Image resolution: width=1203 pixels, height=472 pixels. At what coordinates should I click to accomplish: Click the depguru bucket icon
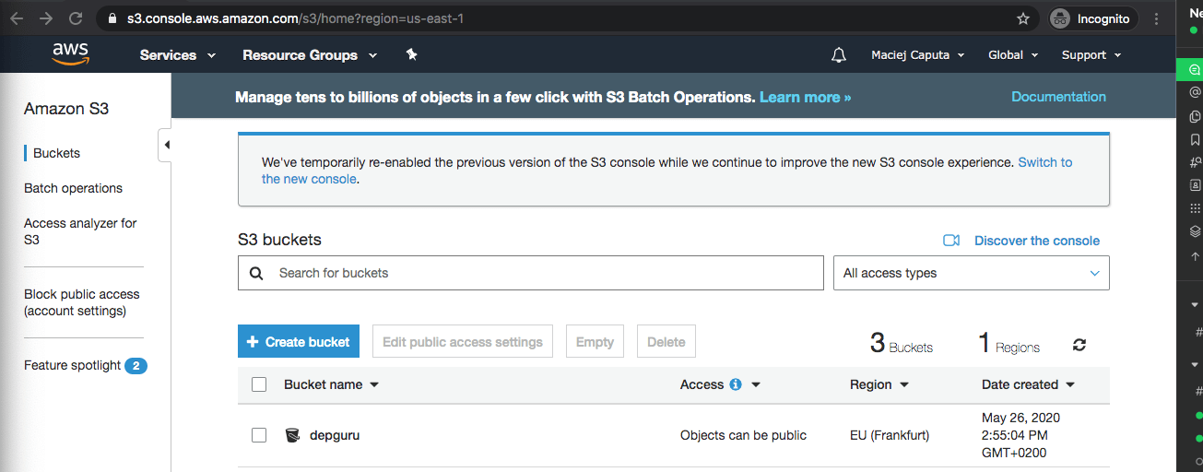[x=292, y=435]
